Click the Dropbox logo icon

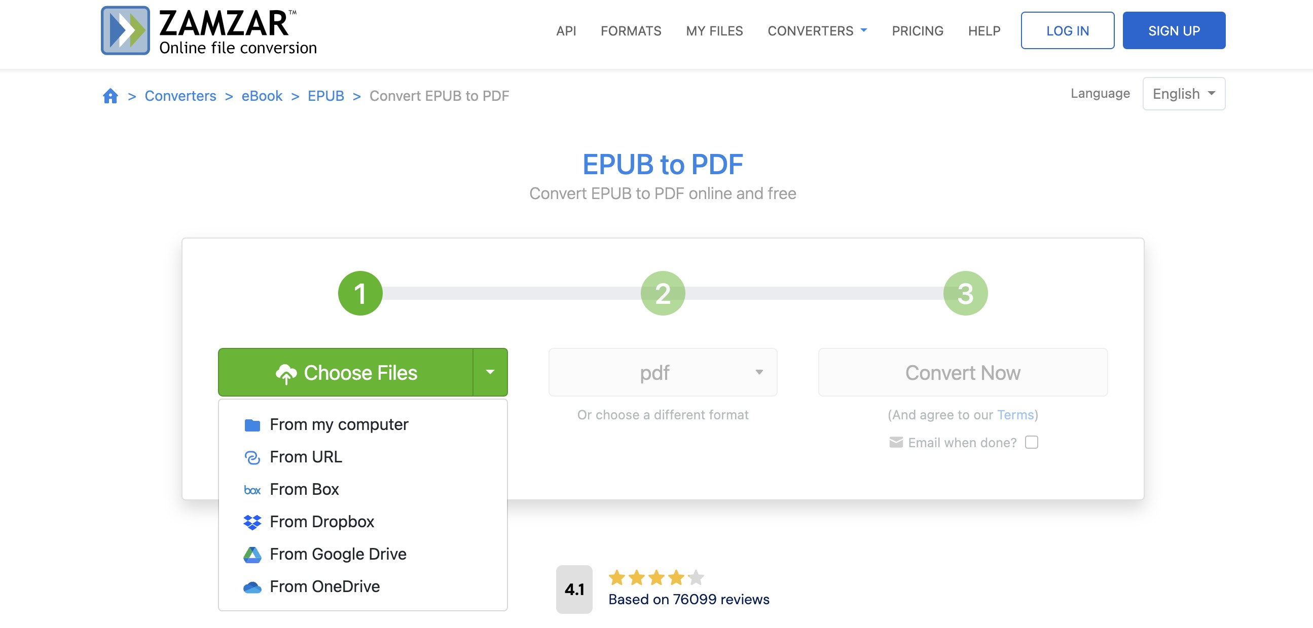pos(252,522)
